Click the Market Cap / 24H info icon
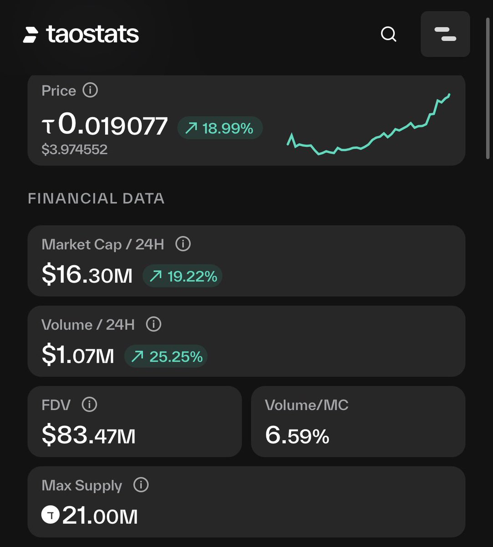Viewport: 493px width, 547px height. 183,244
